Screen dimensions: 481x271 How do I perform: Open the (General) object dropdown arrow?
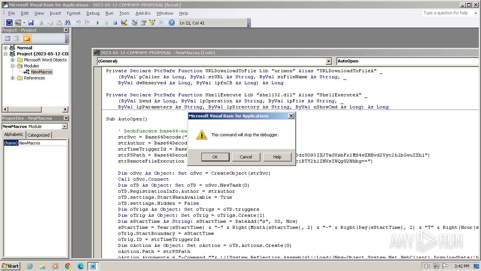pyautogui.click(x=328, y=61)
